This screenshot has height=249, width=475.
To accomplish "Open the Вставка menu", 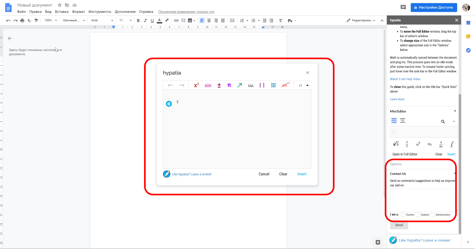I will tap(62, 12).
